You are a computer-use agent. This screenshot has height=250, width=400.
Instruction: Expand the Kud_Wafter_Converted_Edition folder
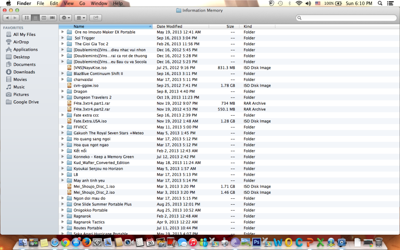pyautogui.click(x=62, y=162)
